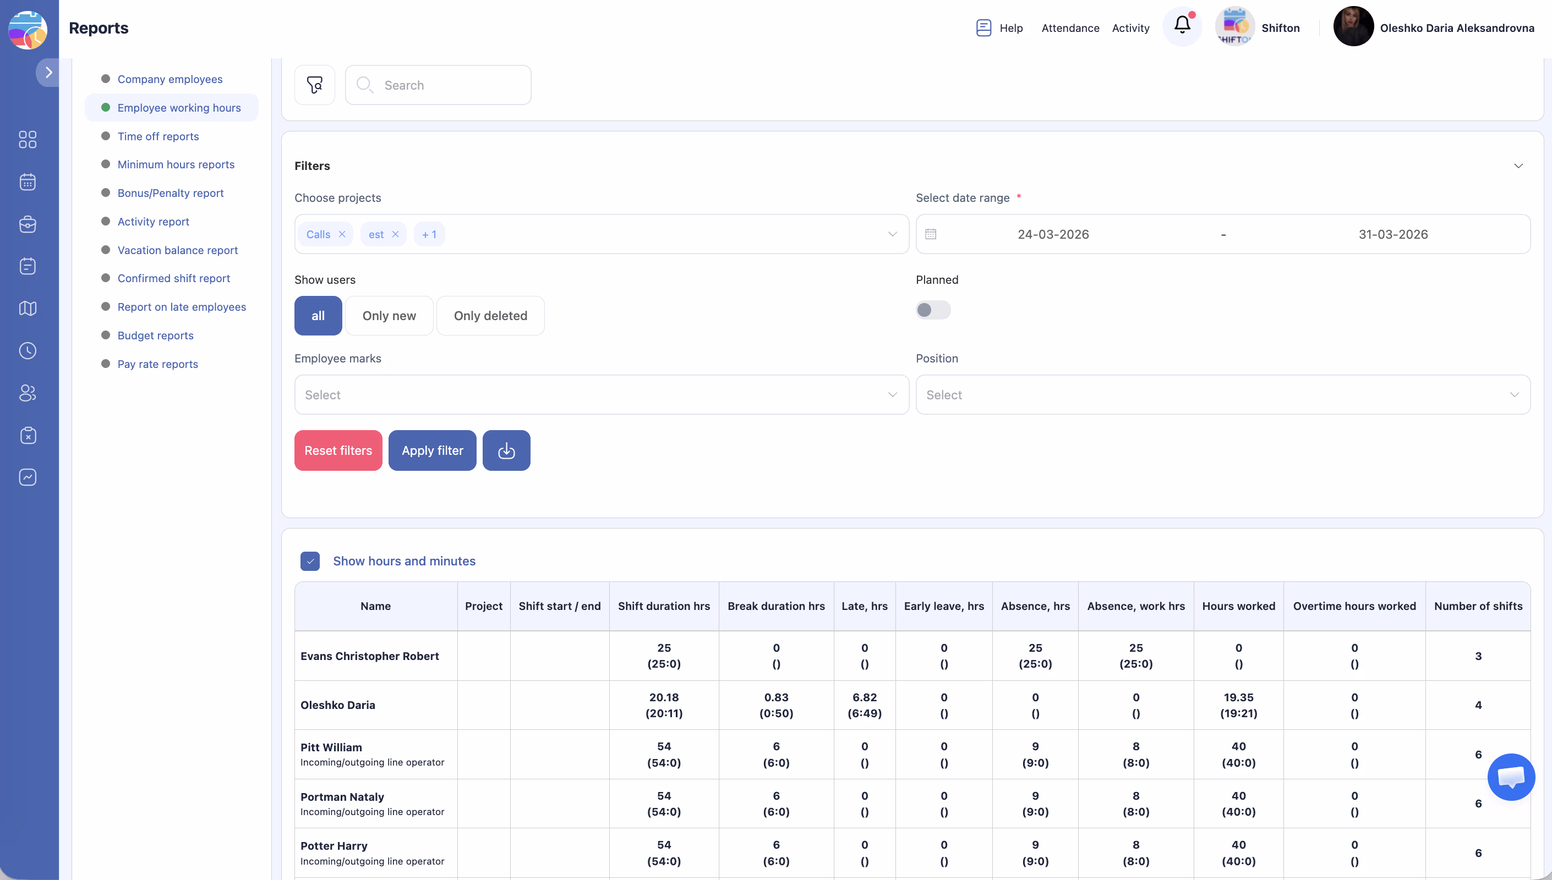Collapse the Filters panel chevron
Screen dimensions: 1552x880
1517,166
